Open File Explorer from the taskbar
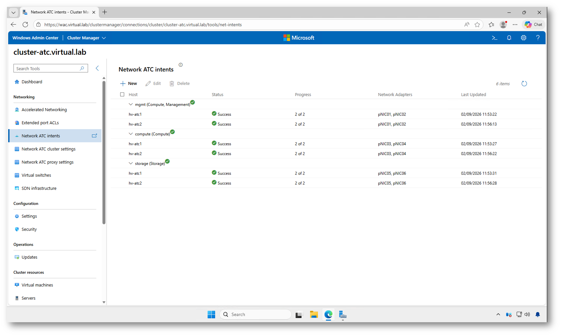The height and width of the screenshot is (336, 561). (313, 315)
